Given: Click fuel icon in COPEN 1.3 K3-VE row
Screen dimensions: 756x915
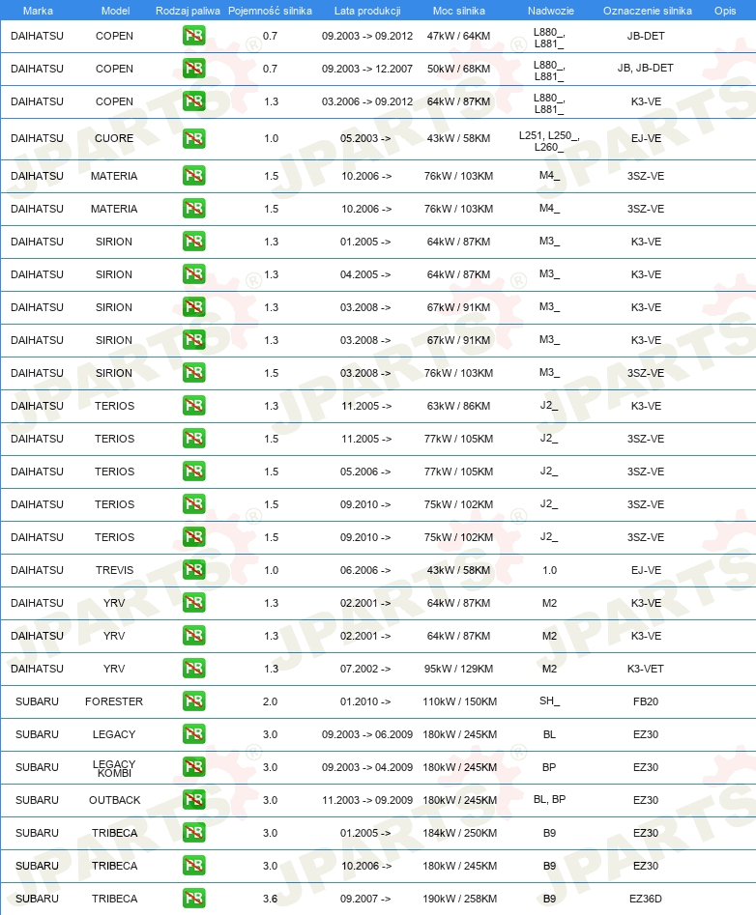Looking at the screenshot, I should click(193, 100).
